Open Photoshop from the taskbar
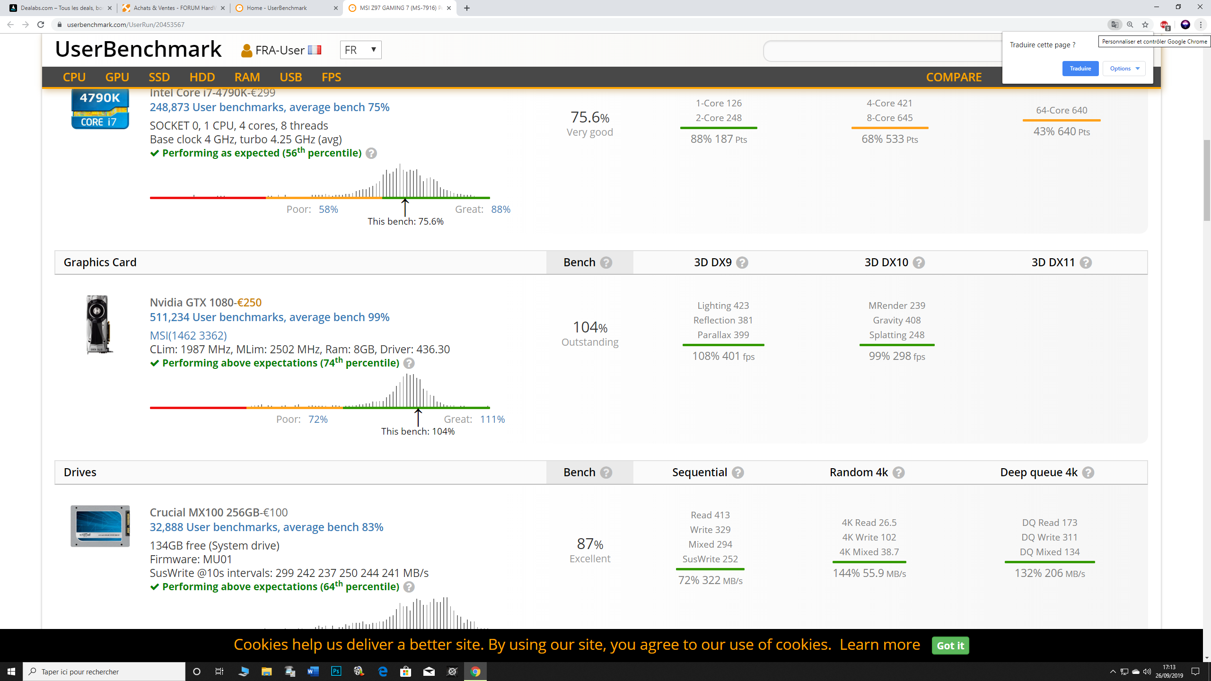This screenshot has height=681, width=1211. coord(336,671)
